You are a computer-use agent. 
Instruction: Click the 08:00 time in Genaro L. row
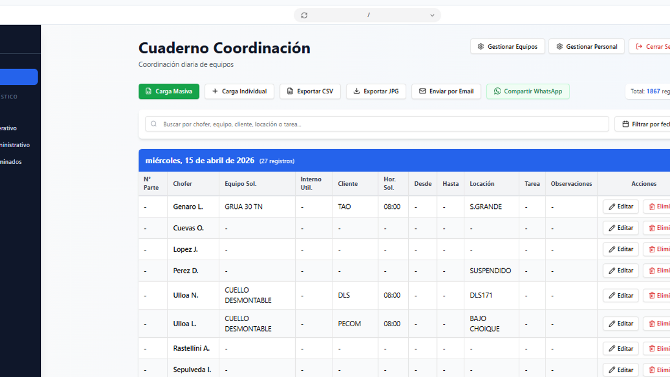[392, 207]
